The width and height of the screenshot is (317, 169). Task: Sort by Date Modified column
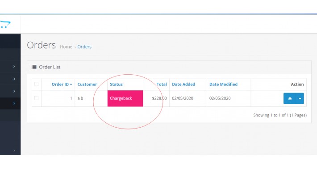coord(223,84)
